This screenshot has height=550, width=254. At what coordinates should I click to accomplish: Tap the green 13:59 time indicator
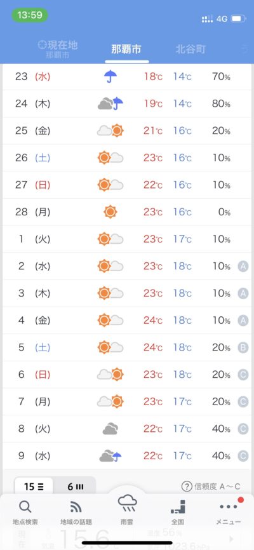coord(30,15)
